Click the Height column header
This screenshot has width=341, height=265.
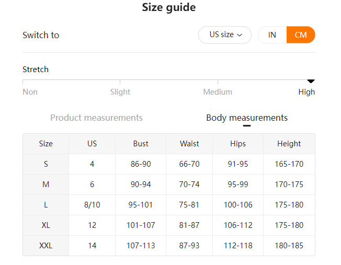pyautogui.click(x=289, y=144)
